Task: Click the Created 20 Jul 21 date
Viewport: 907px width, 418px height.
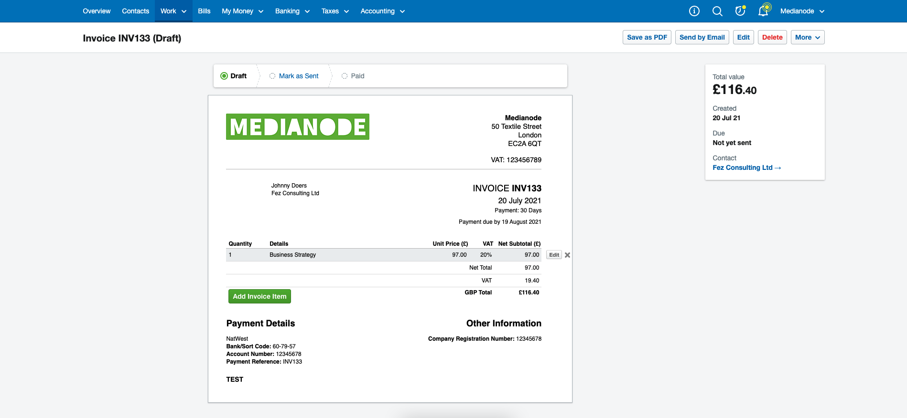Action: point(726,118)
